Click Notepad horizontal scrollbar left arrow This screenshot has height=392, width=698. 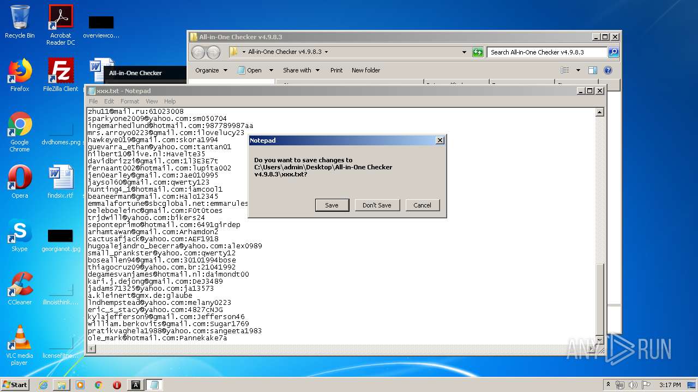[x=91, y=349]
